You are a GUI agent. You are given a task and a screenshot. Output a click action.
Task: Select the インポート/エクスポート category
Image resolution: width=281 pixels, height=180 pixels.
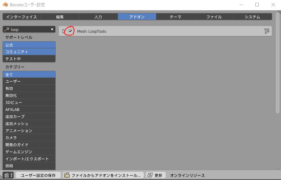tap(29, 159)
